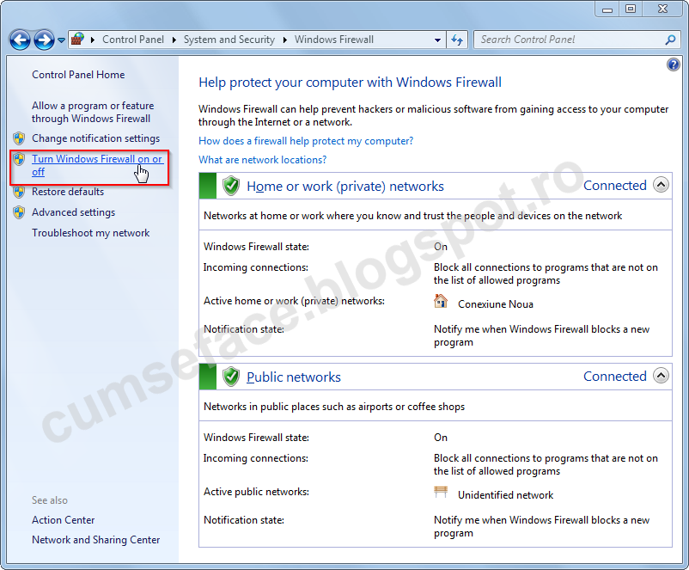Select Control Panel in the breadcrumb
This screenshot has height=570, width=689.
point(132,40)
